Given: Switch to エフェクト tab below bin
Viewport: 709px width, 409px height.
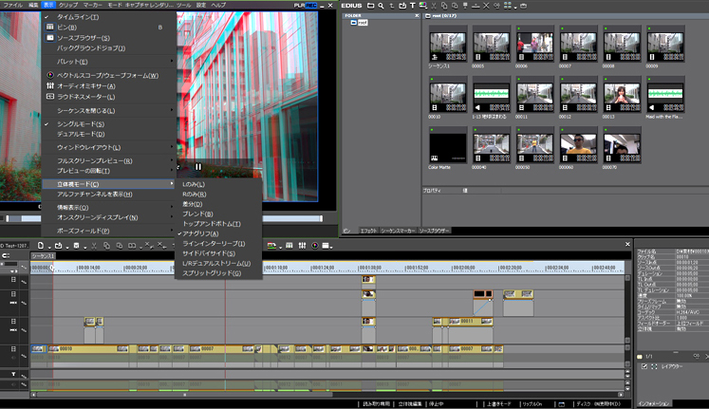Looking at the screenshot, I should (368, 231).
